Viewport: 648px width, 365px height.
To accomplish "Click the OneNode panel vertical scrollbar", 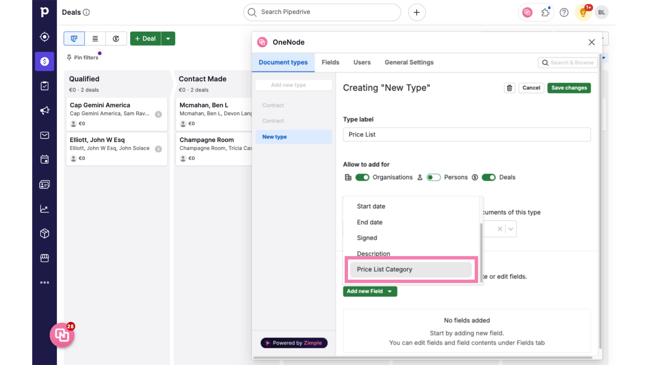I will 600,201.
